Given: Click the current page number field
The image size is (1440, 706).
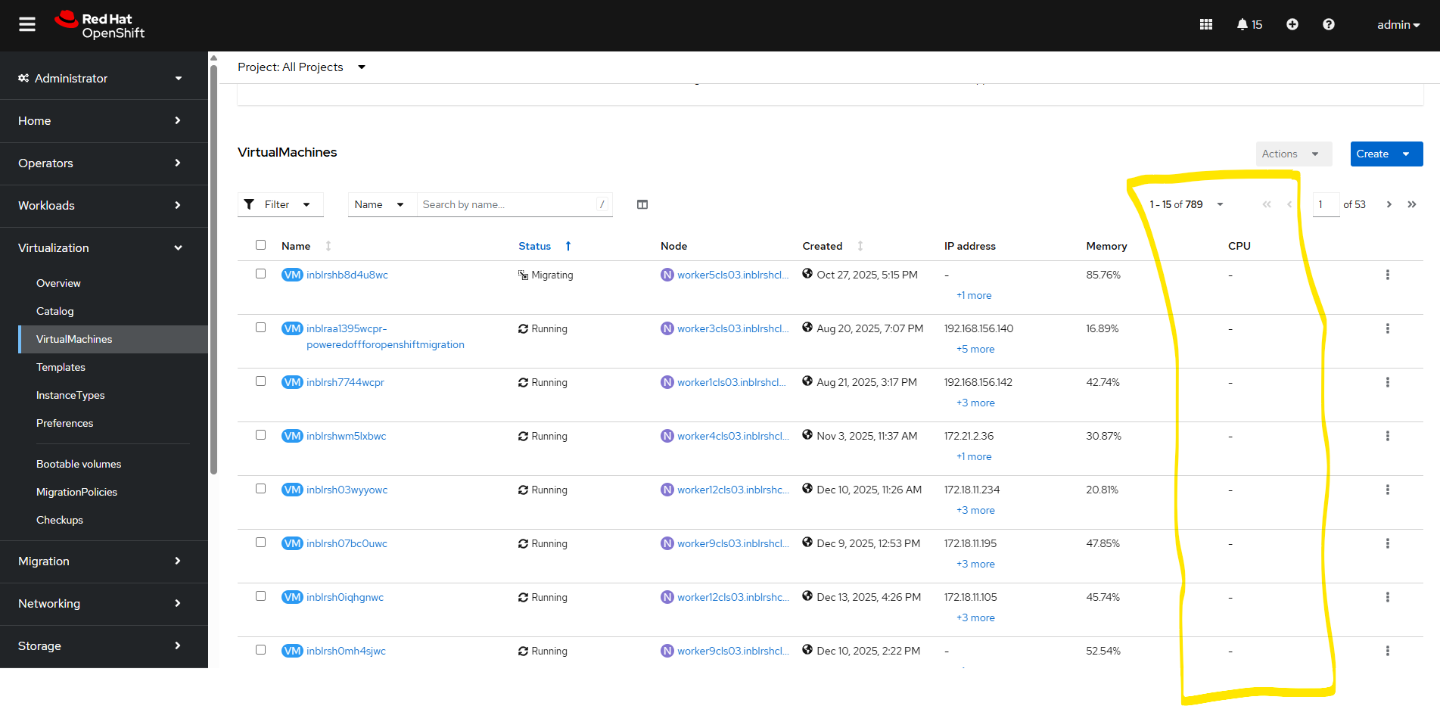Looking at the screenshot, I should (x=1326, y=204).
